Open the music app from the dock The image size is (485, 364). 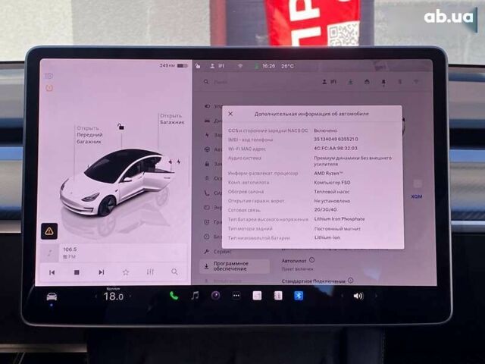(x=195, y=296)
